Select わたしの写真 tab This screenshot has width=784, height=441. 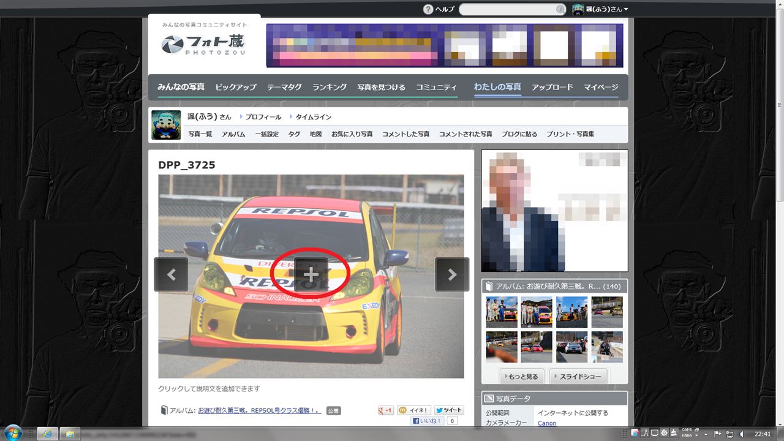[497, 87]
